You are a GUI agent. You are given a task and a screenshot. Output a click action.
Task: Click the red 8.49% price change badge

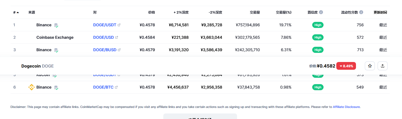pos(346,66)
